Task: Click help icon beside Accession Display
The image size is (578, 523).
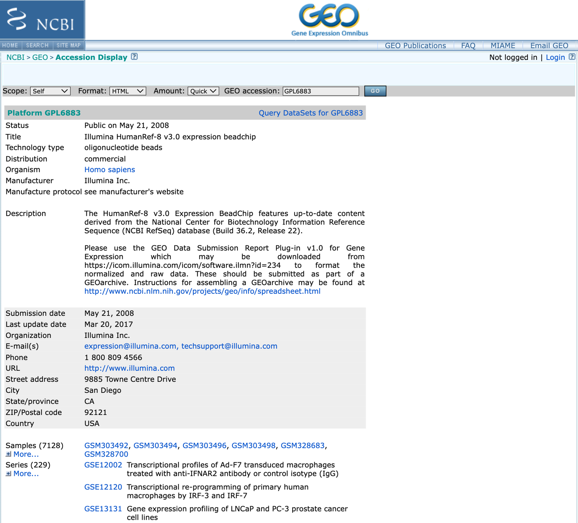Action: click(134, 57)
